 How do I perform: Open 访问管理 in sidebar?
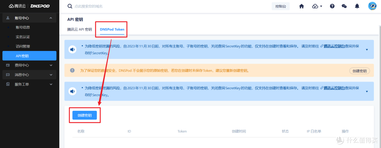(x=23, y=46)
